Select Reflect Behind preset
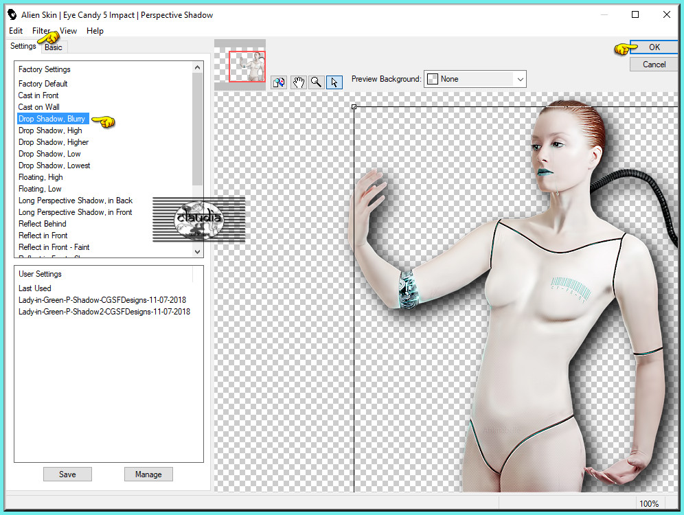The width and height of the screenshot is (684, 515). pyautogui.click(x=43, y=224)
